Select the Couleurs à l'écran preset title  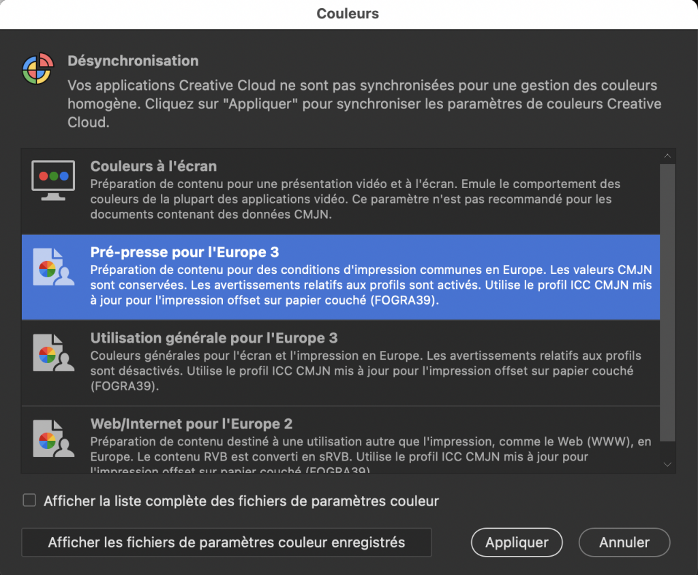153,167
